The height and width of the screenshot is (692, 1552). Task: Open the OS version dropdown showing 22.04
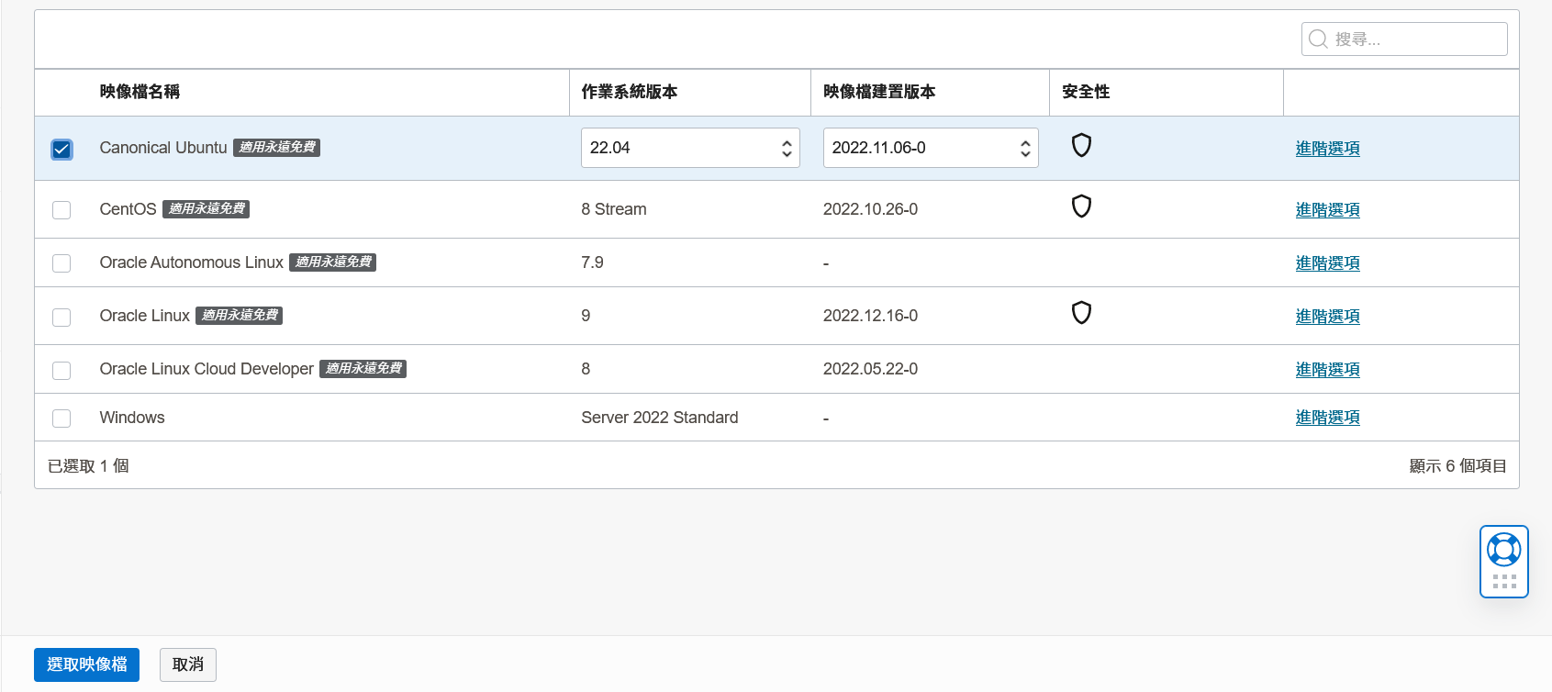click(690, 148)
